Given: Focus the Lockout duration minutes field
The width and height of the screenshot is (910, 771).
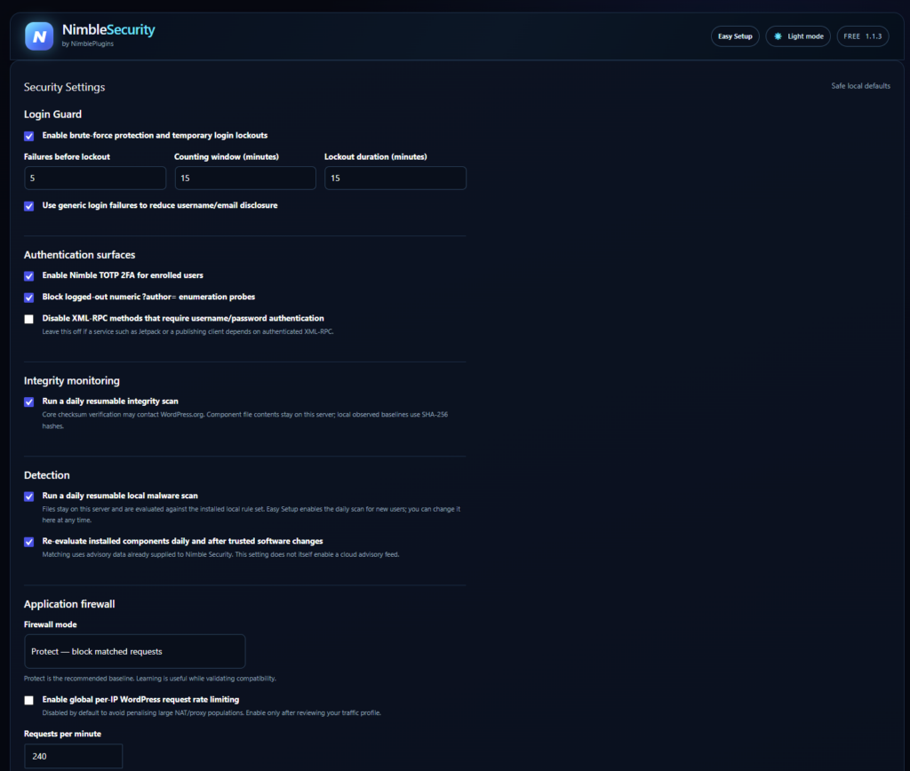Looking at the screenshot, I should click(395, 179).
